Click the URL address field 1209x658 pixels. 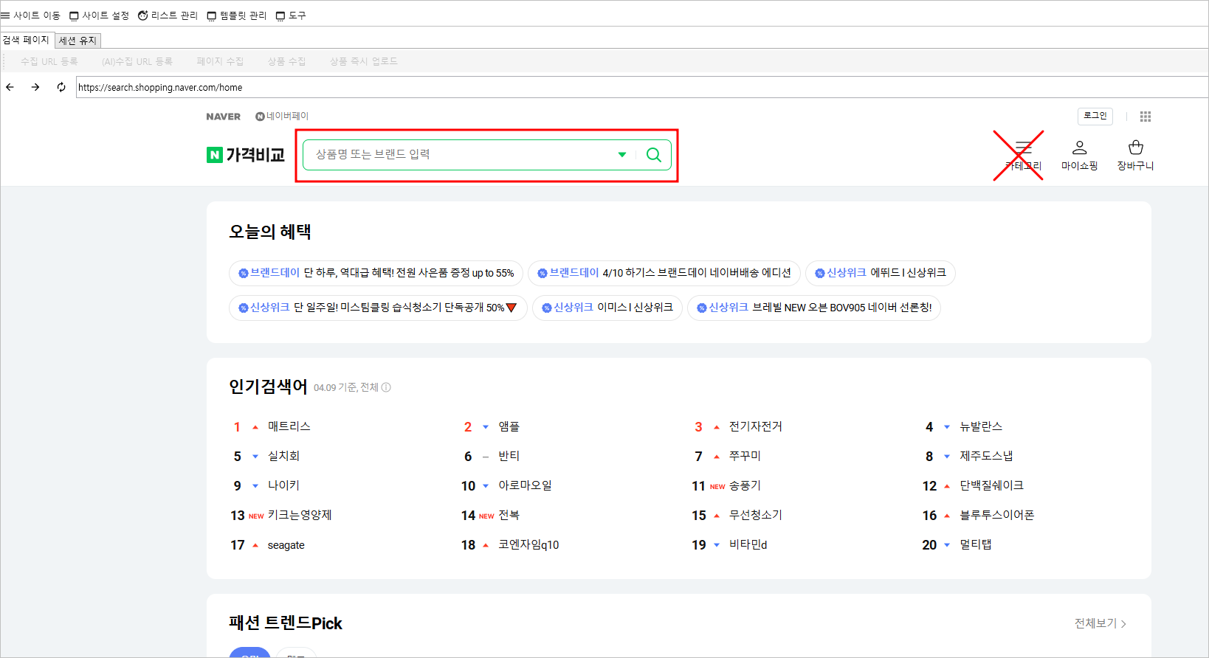pyautogui.click(x=641, y=87)
